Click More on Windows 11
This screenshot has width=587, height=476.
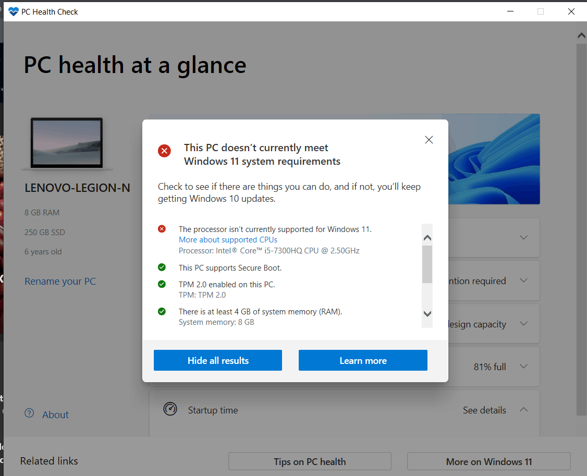(488, 461)
